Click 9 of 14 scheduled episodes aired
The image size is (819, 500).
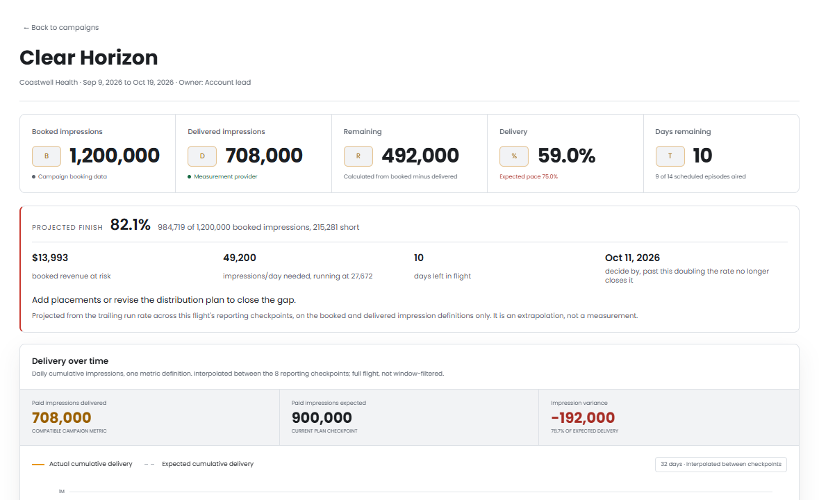click(x=700, y=176)
